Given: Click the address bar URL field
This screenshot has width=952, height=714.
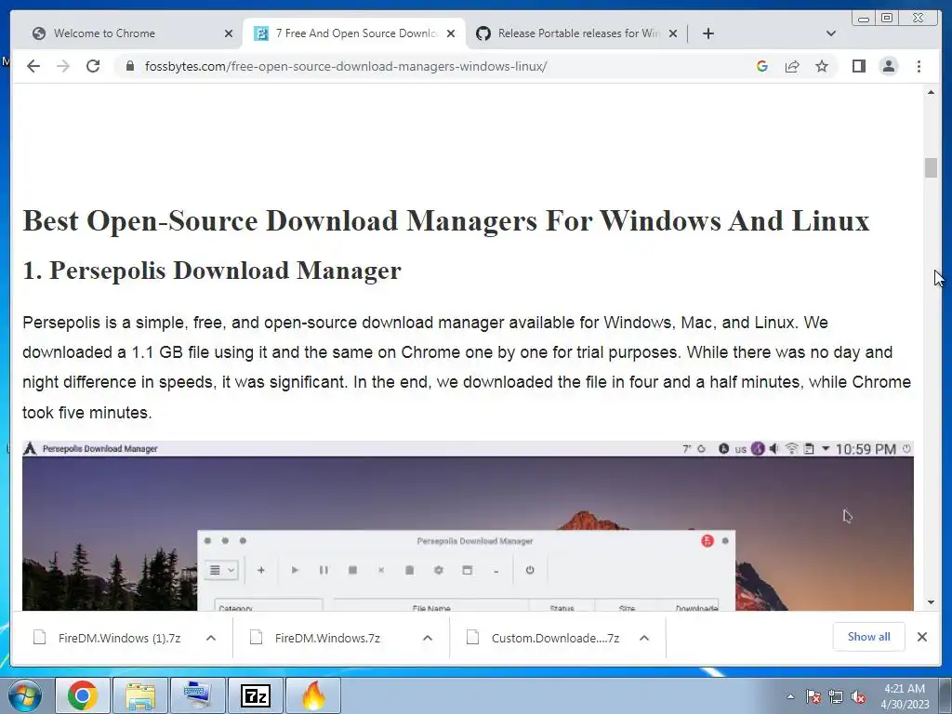Looking at the screenshot, I should (x=346, y=66).
